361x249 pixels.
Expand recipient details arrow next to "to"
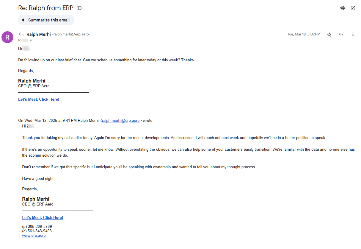point(31,40)
